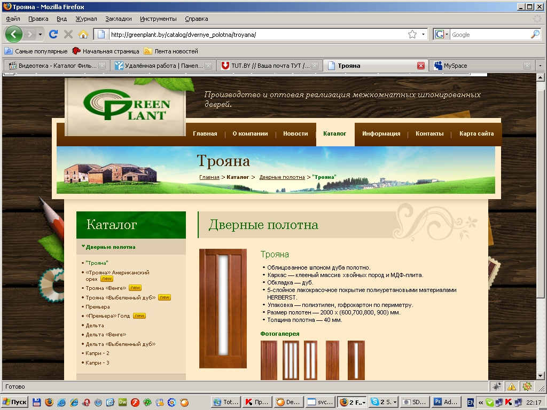Image resolution: width=547 pixels, height=410 pixels.
Task: Launch ICQ from the quick launch
Action: (147, 403)
